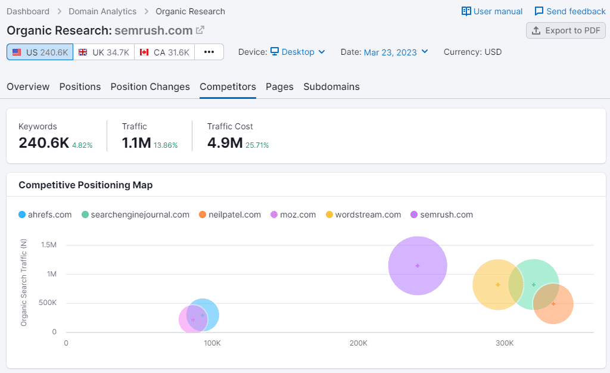Click the US flag icon
This screenshot has height=373, width=610.
pos(17,52)
